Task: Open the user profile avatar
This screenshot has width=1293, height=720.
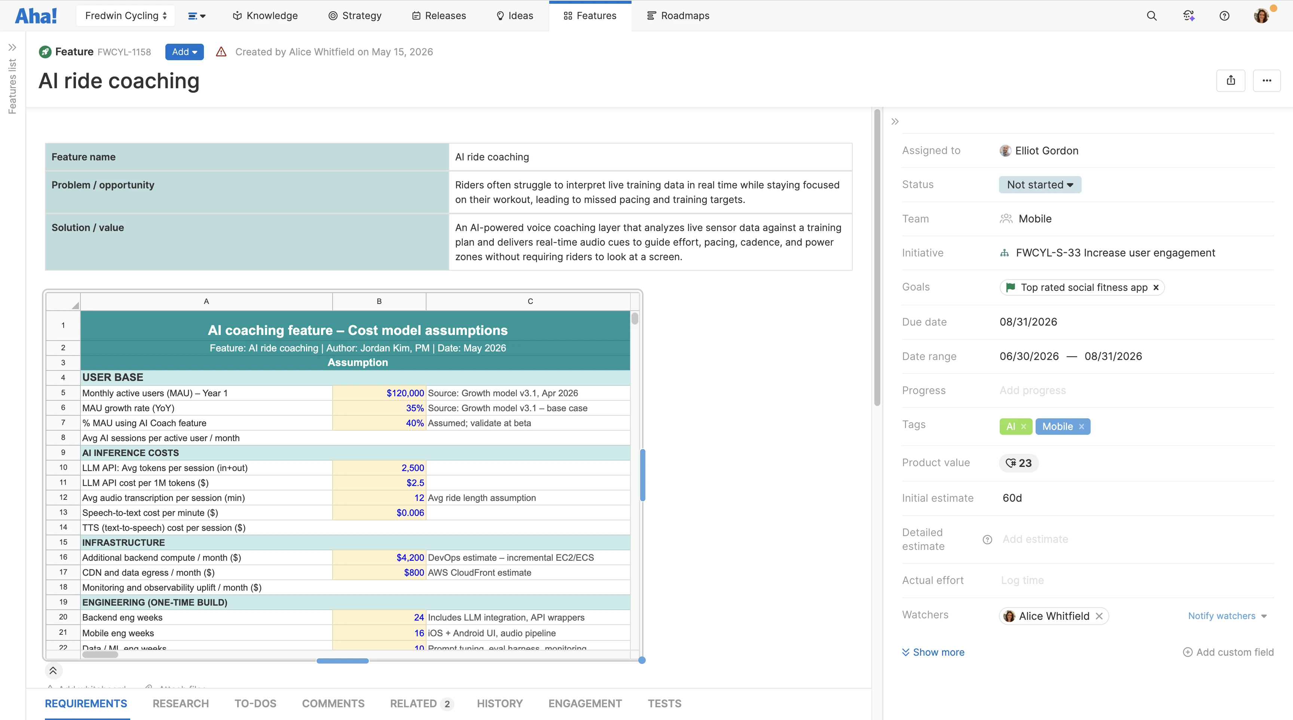Action: (1261, 16)
